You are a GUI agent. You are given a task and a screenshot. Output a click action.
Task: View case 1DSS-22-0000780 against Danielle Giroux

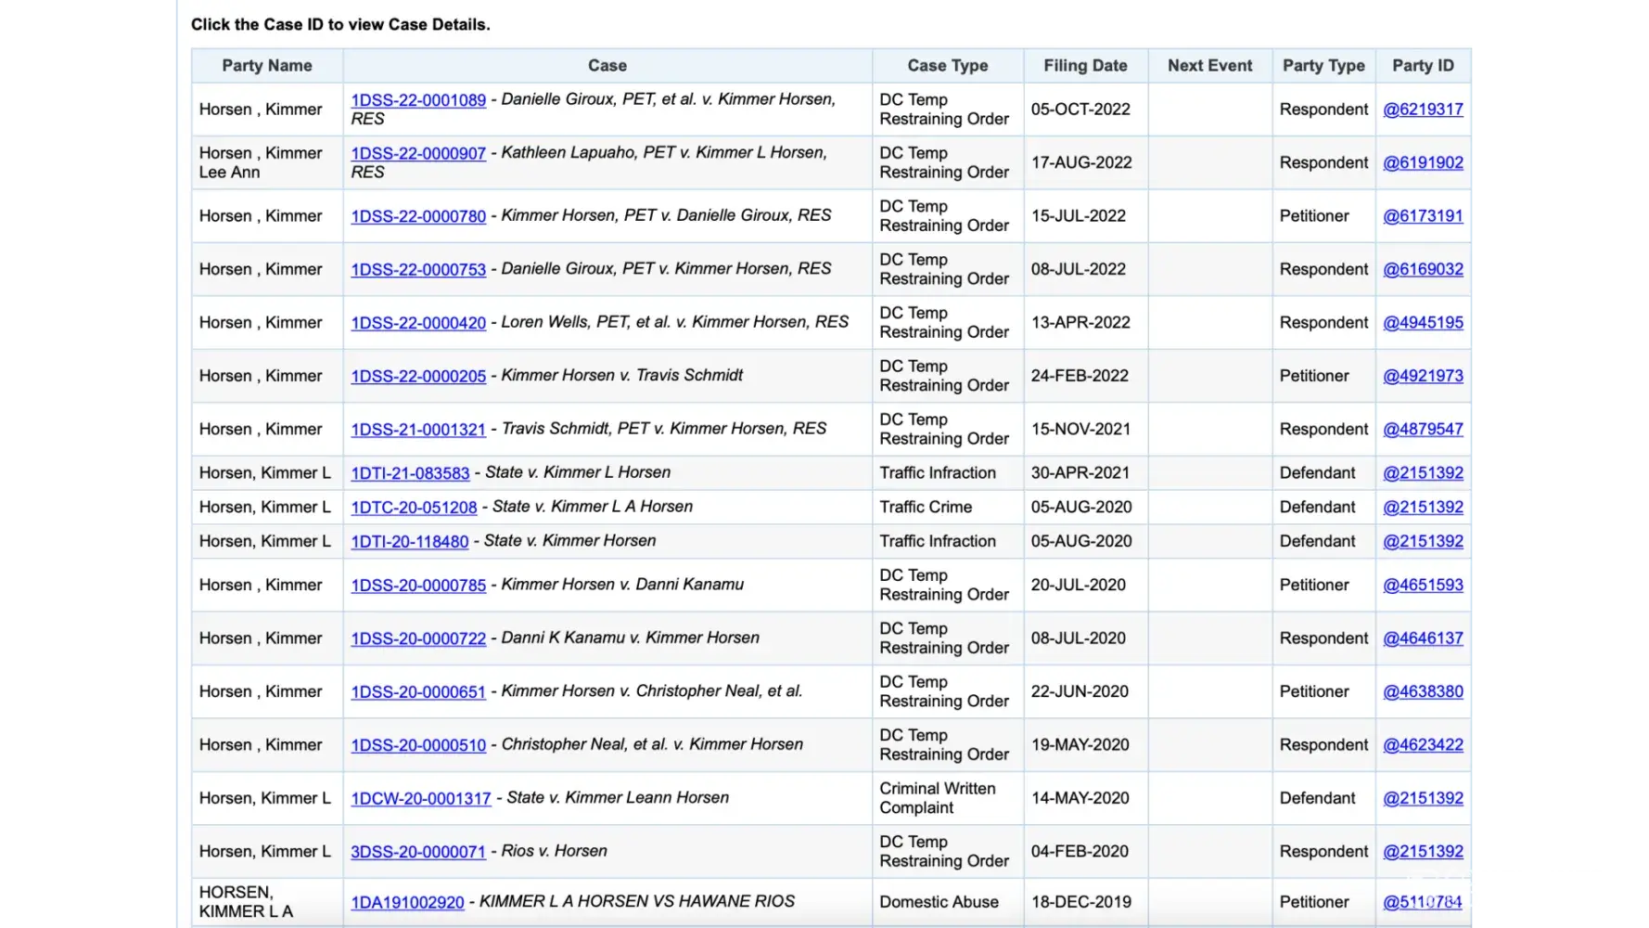pos(417,216)
